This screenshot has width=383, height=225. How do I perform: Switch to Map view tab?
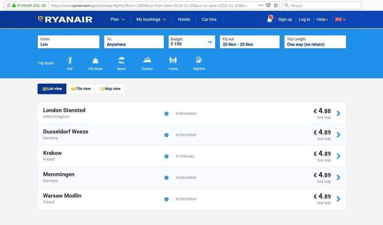(110, 89)
